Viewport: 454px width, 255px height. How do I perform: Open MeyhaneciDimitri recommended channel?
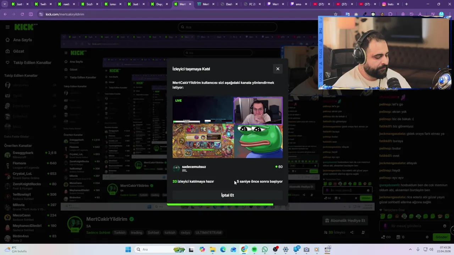(30, 227)
